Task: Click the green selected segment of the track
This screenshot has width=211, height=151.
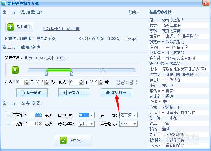Action: point(59,70)
